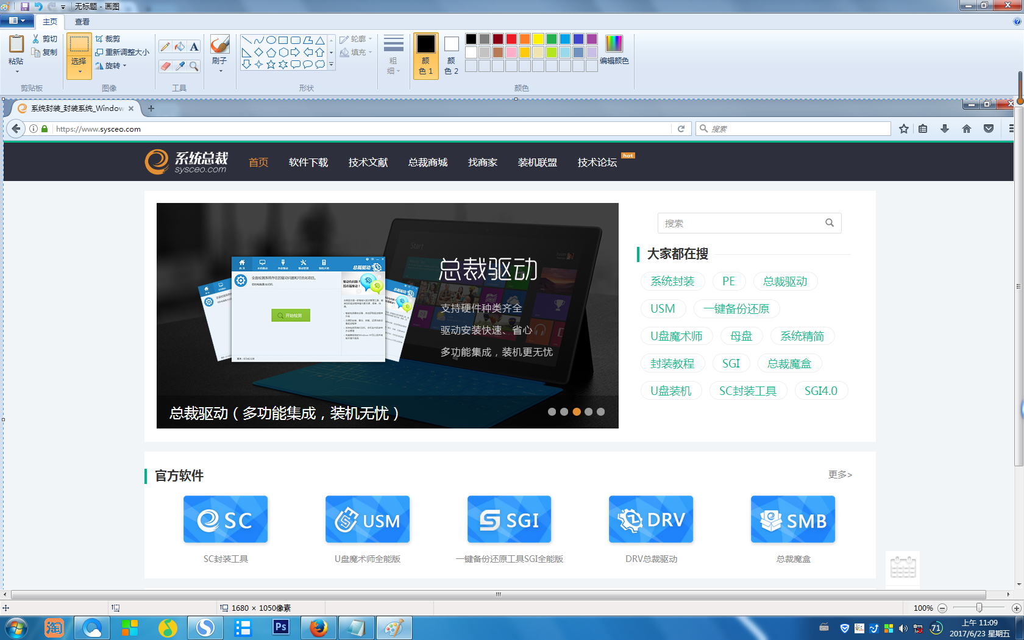Open a new browser tab with plus
The width and height of the screenshot is (1024, 640).
pyautogui.click(x=151, y=108)
